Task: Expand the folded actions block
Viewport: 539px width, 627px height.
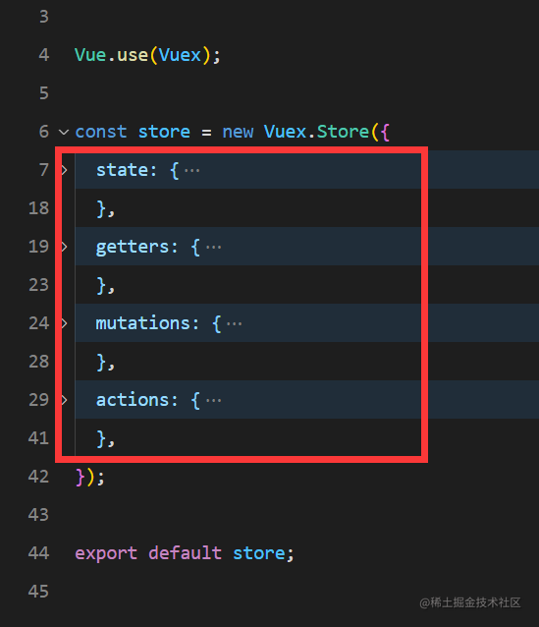Action: 65,400
